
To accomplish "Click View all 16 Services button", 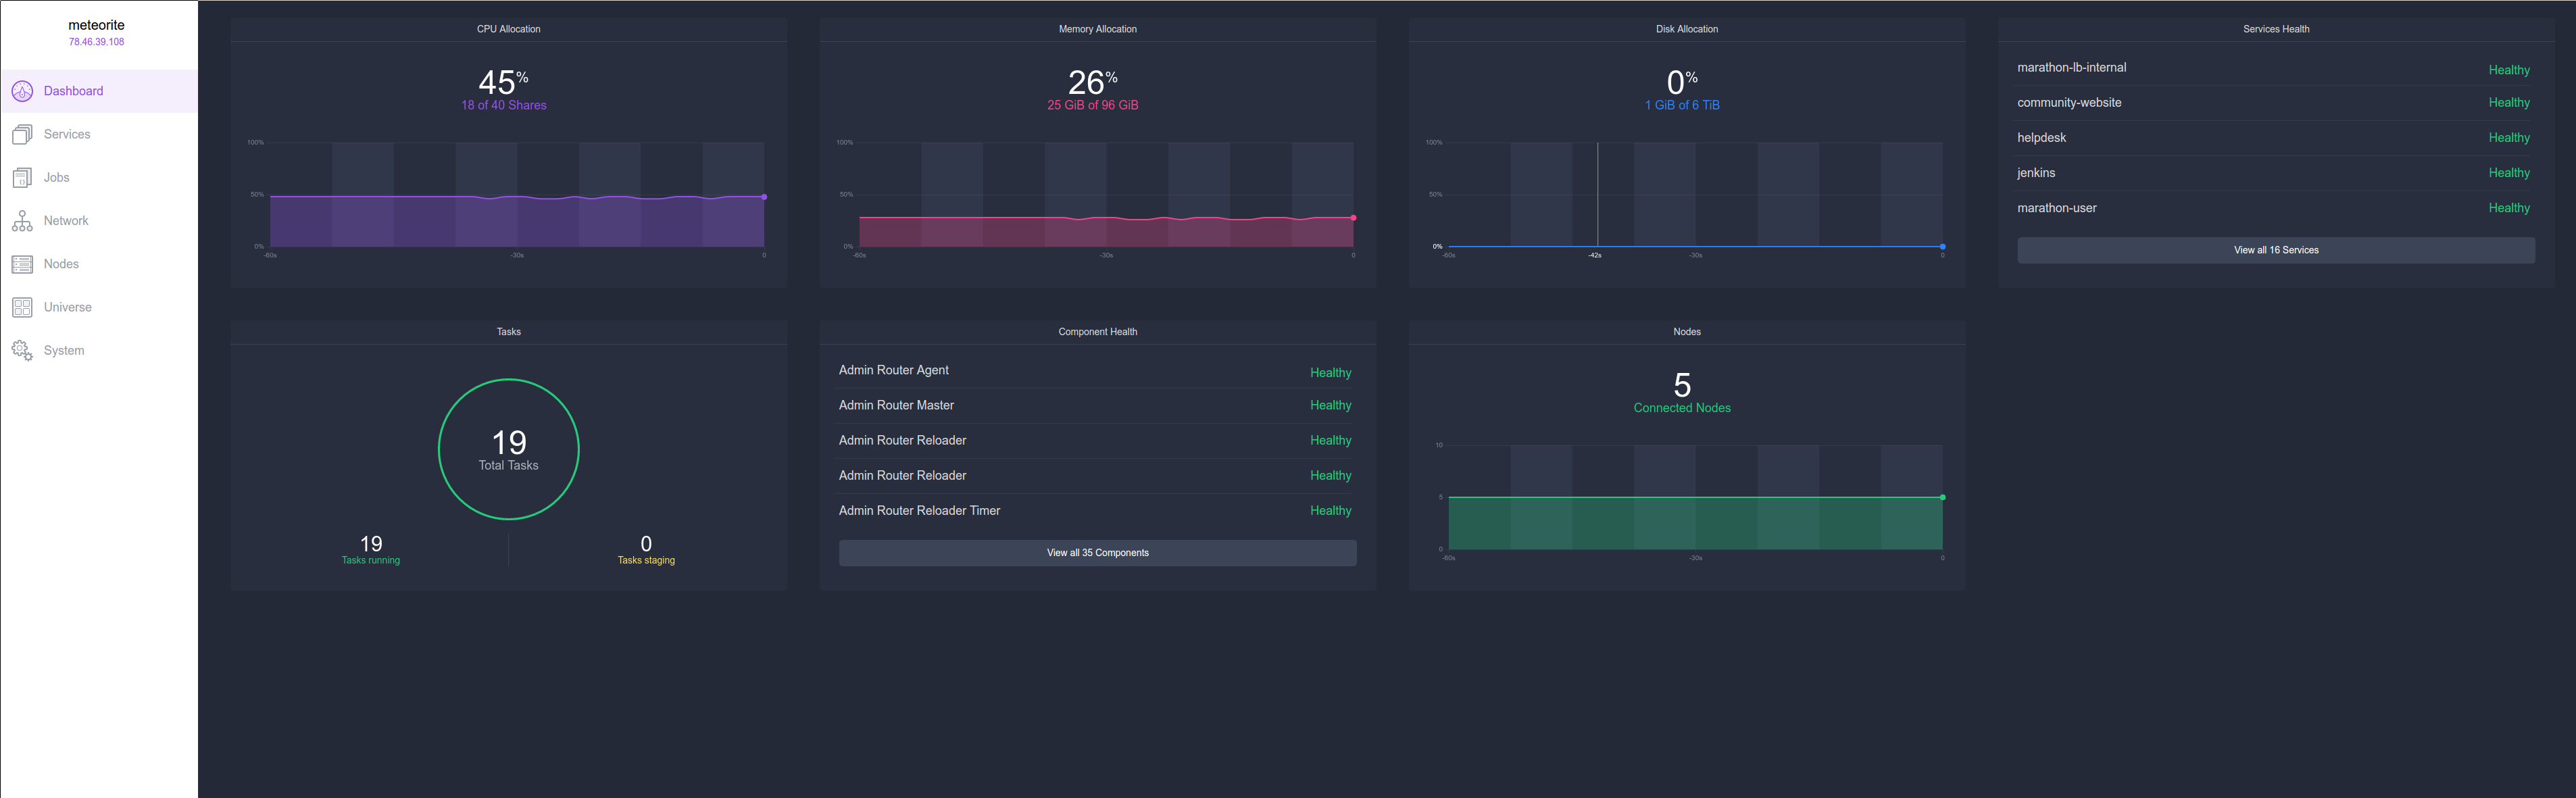I will tap(2275, 250).
